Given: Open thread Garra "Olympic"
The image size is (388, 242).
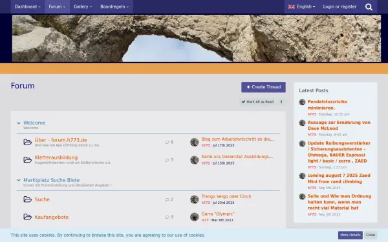Looking at the screenshot, I should [218, 214].
